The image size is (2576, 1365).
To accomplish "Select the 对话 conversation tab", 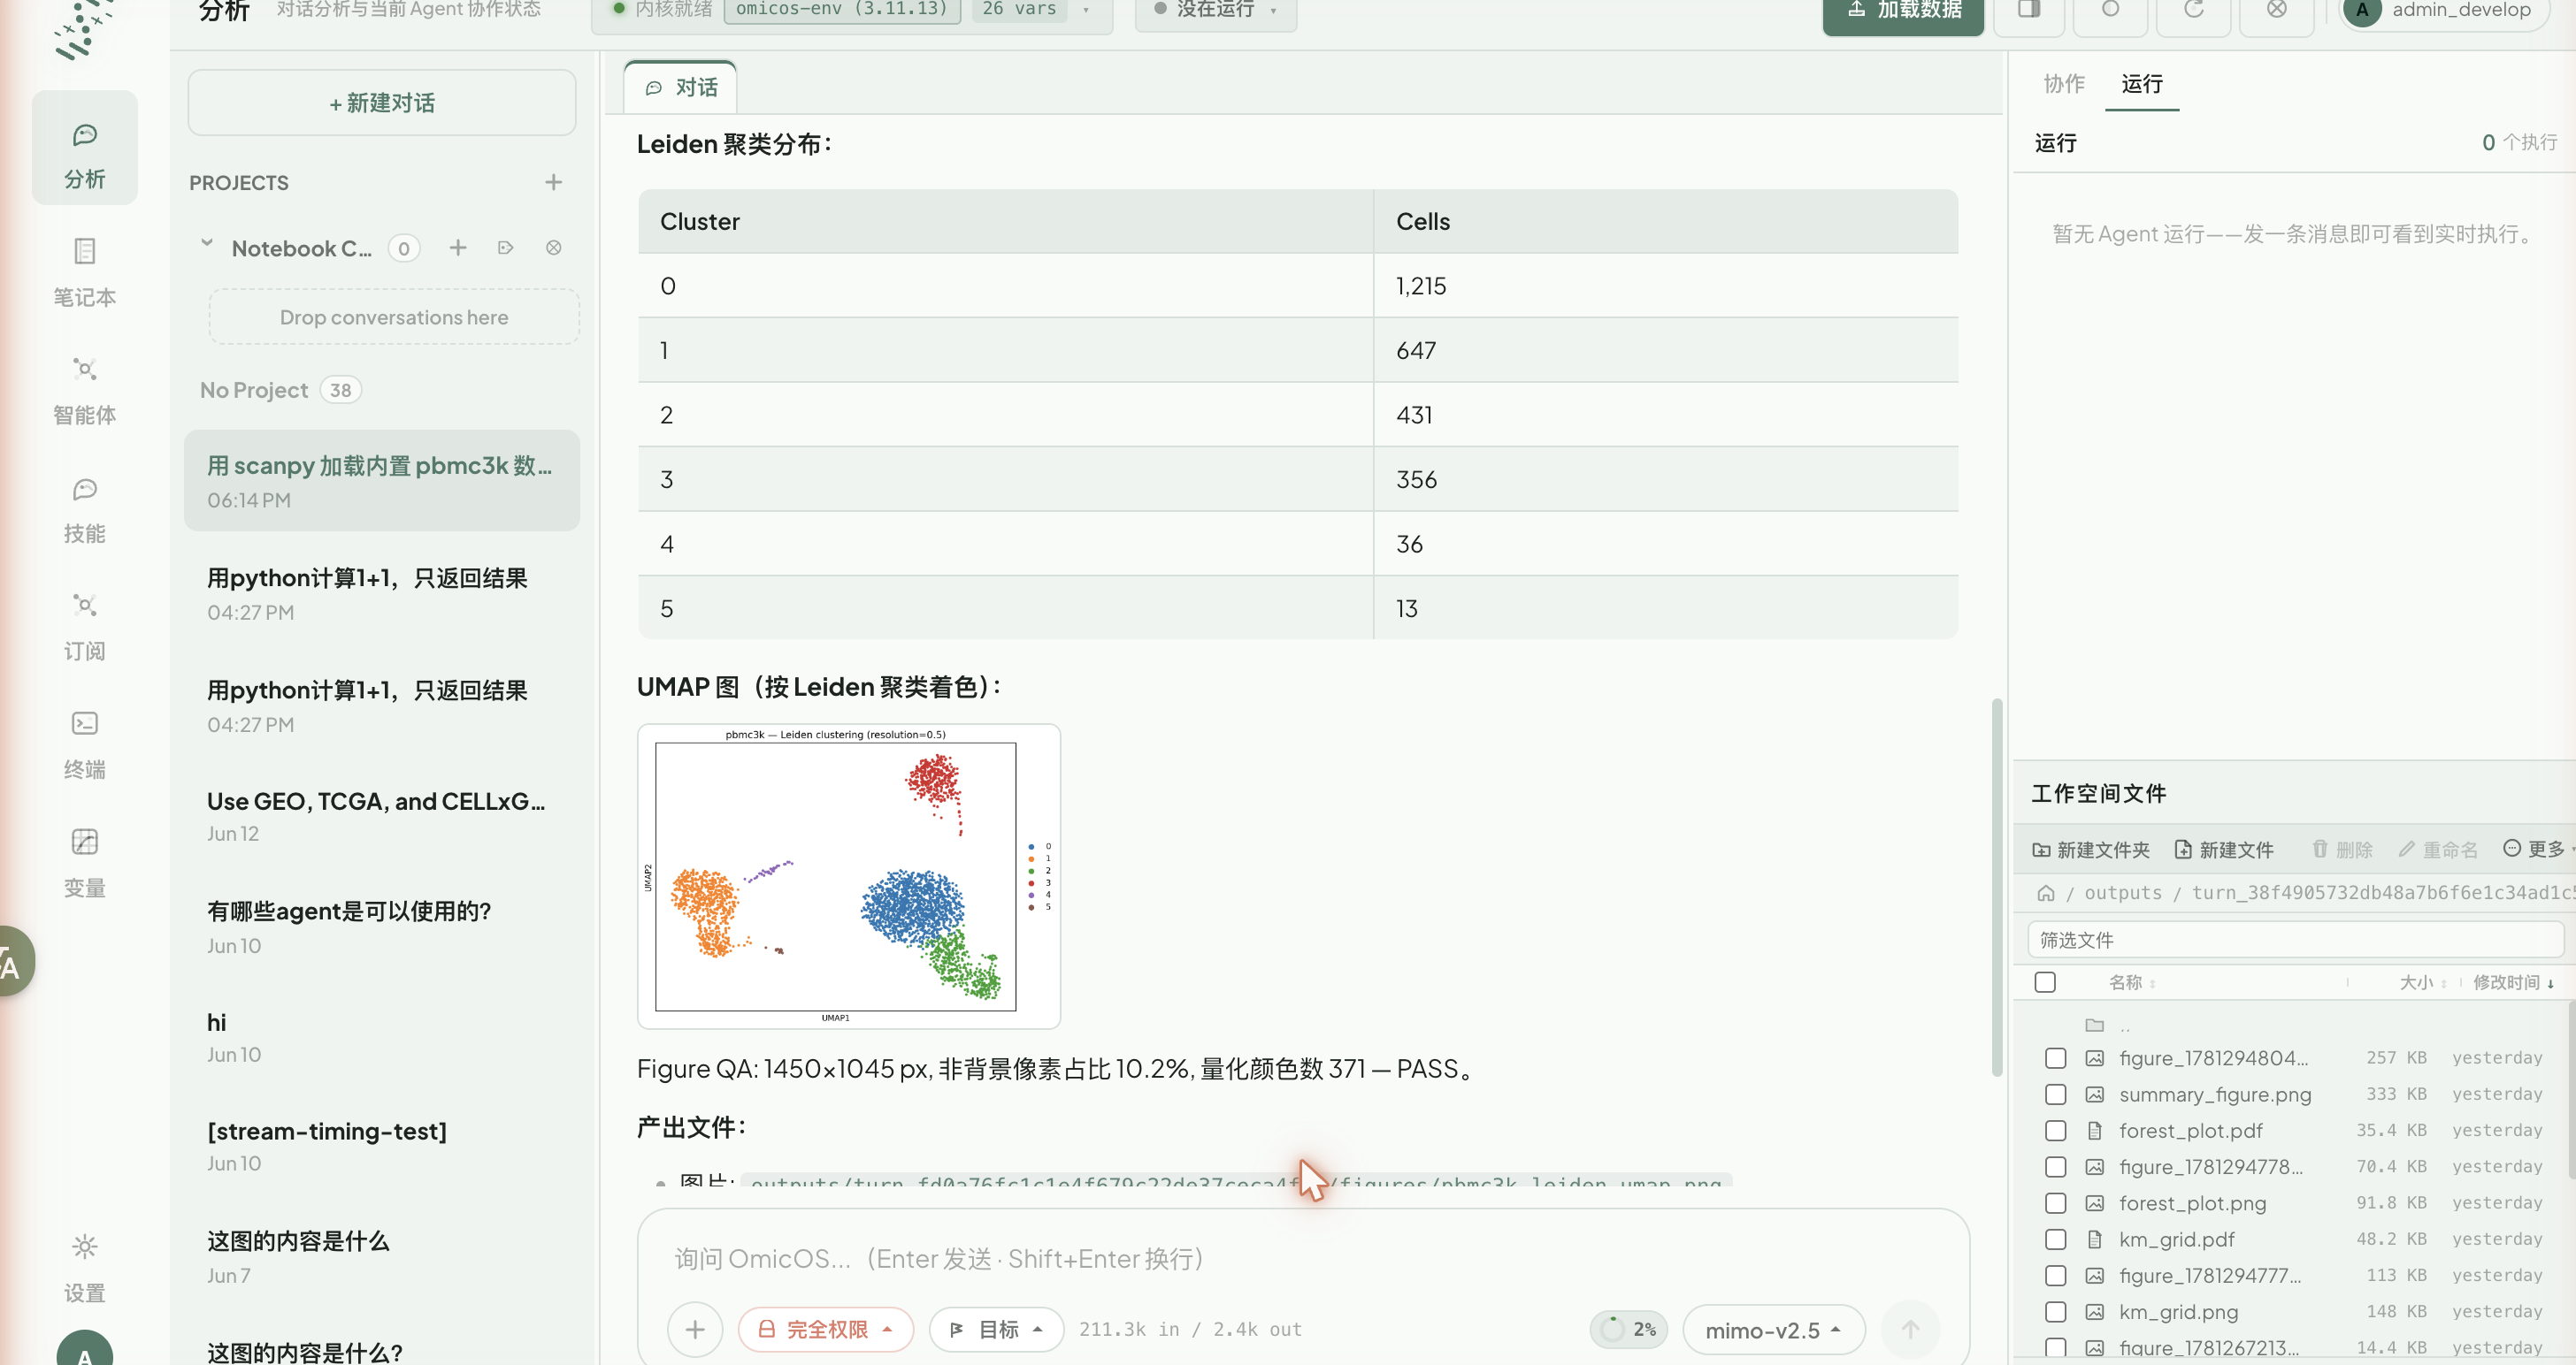I will [x=681, y=88].
